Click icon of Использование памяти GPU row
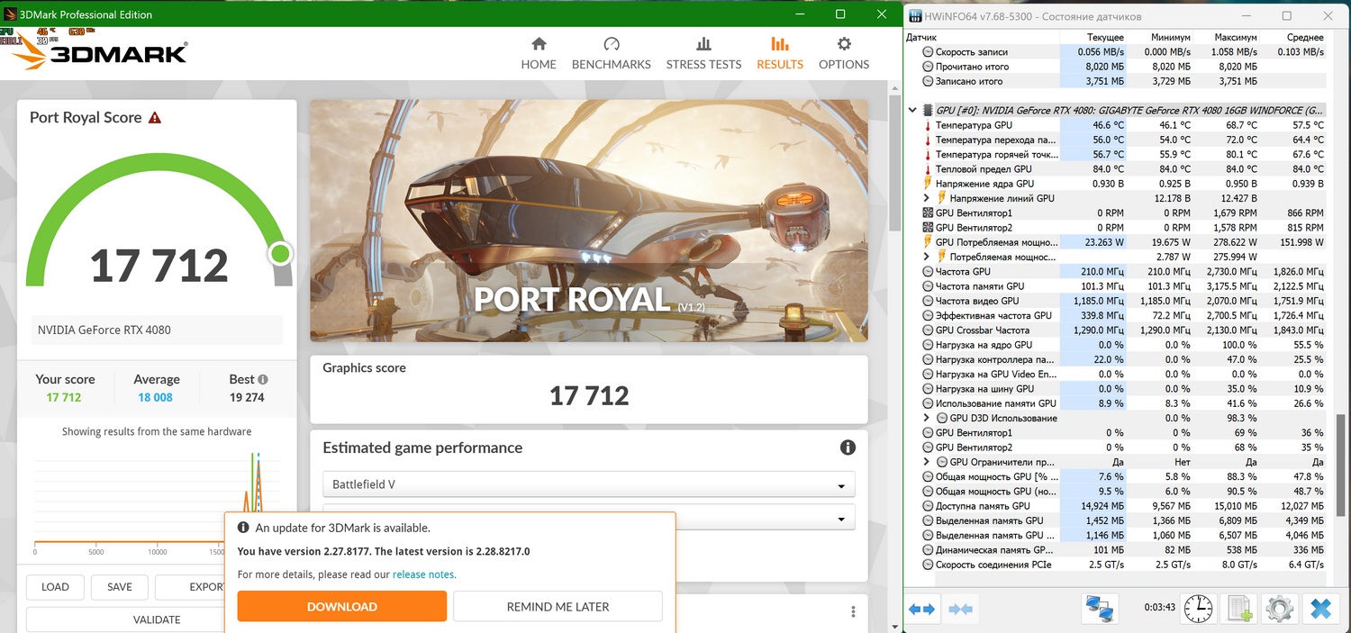The image size is (1351, 633). coord(928,403)
